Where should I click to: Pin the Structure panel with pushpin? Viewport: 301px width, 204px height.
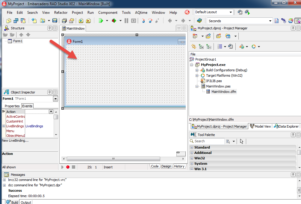(x=50, y=28)
